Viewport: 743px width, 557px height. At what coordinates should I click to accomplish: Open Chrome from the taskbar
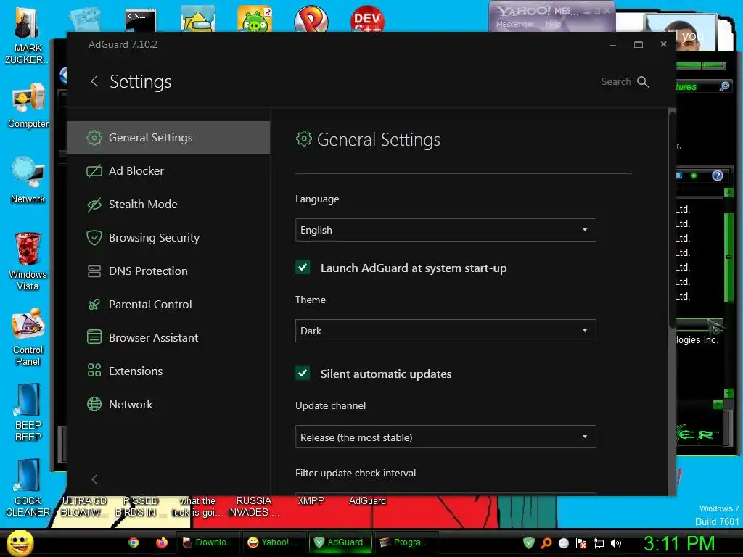(x=134, y=542)
